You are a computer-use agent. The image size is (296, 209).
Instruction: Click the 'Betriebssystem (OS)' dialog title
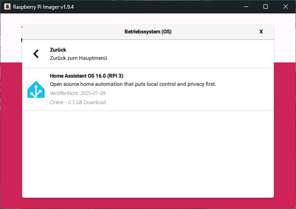click(148, 32)
